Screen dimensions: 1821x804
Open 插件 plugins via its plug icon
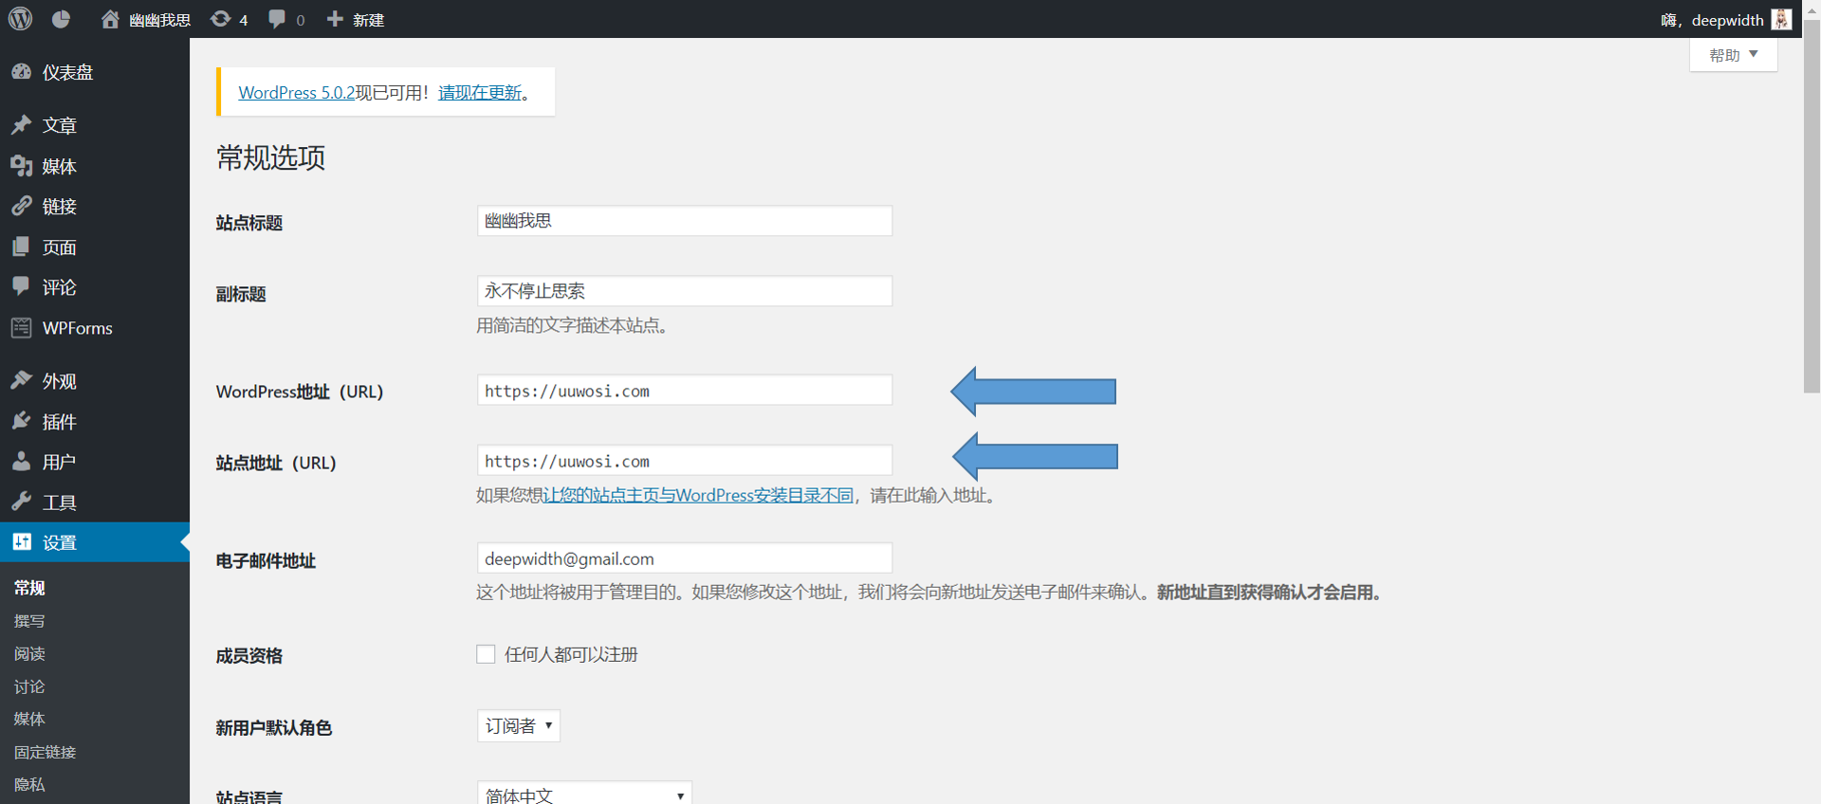(21, 421)
